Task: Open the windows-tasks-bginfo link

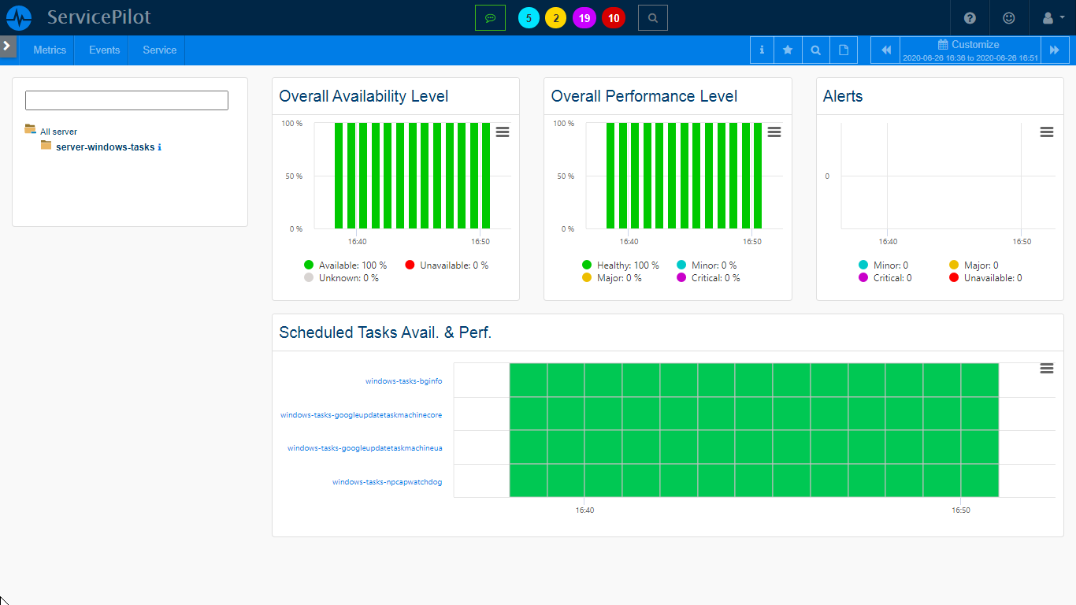Action: 403,381
